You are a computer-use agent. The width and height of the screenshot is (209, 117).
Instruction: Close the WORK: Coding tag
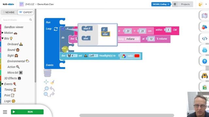(x=169, y=4)
